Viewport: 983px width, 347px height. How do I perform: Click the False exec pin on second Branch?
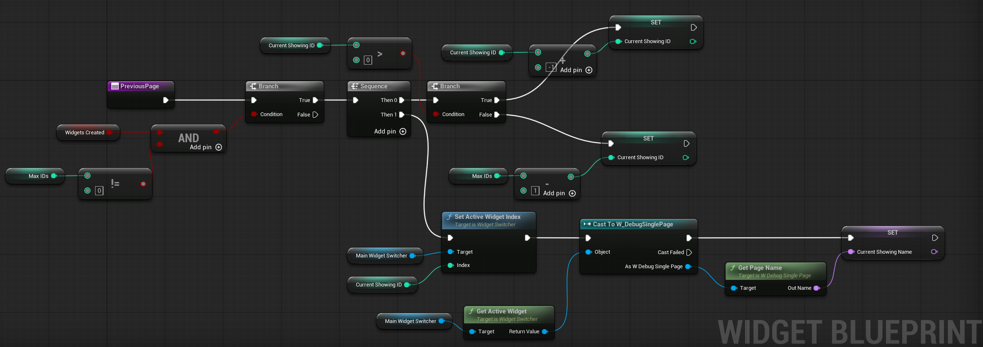497,115
